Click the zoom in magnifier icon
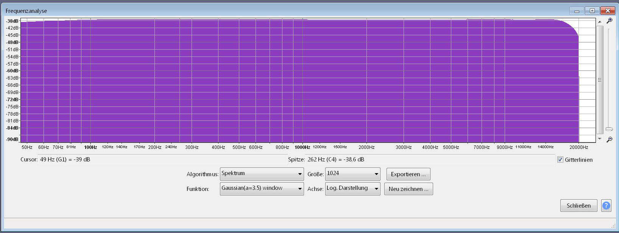The width and height of the screenshot is (619, 233). [609, 21]
